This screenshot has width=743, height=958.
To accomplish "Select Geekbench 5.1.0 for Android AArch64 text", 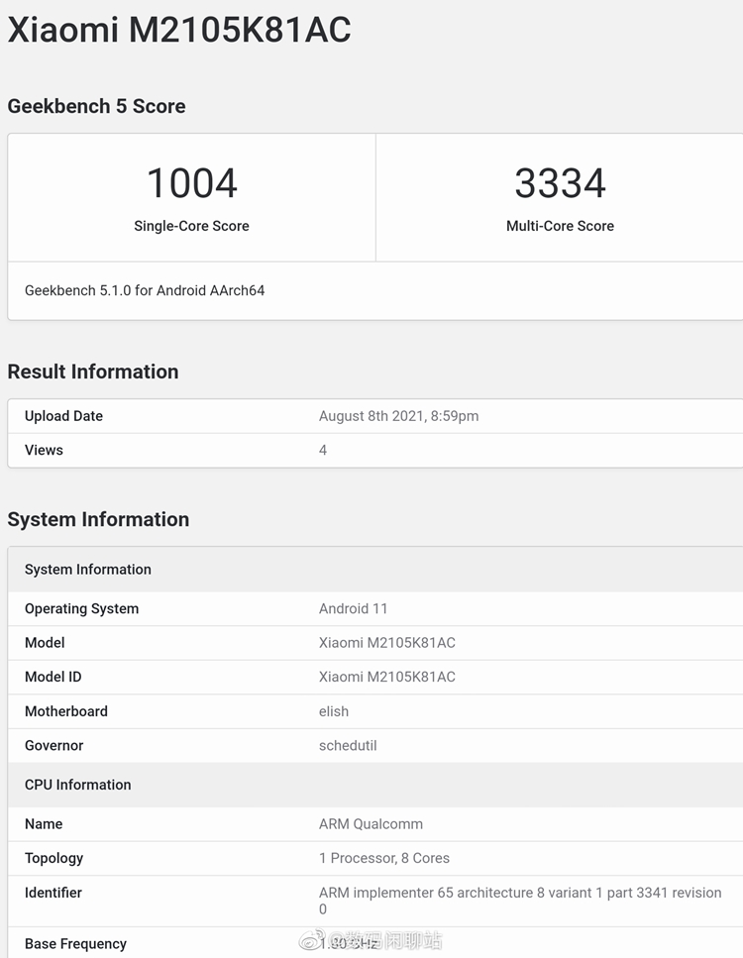I will tap(145, 290).
